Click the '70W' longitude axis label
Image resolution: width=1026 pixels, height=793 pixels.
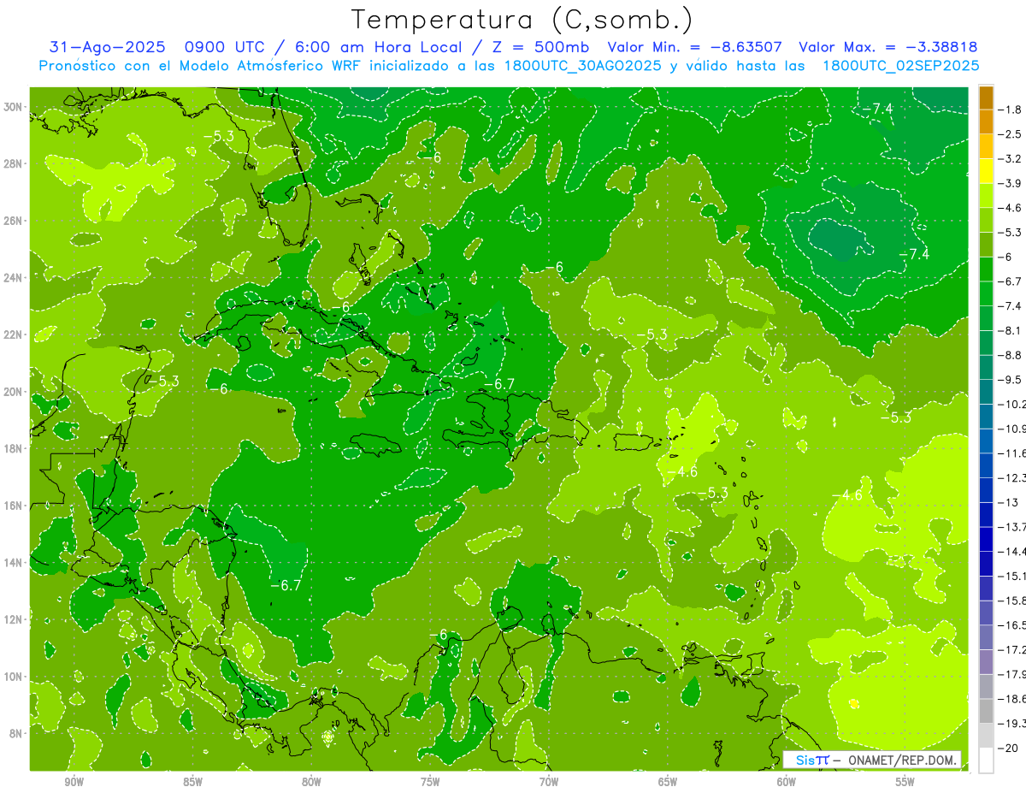tap(549, 782)
